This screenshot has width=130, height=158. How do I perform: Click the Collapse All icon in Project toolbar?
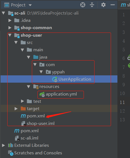coord(92,5)
